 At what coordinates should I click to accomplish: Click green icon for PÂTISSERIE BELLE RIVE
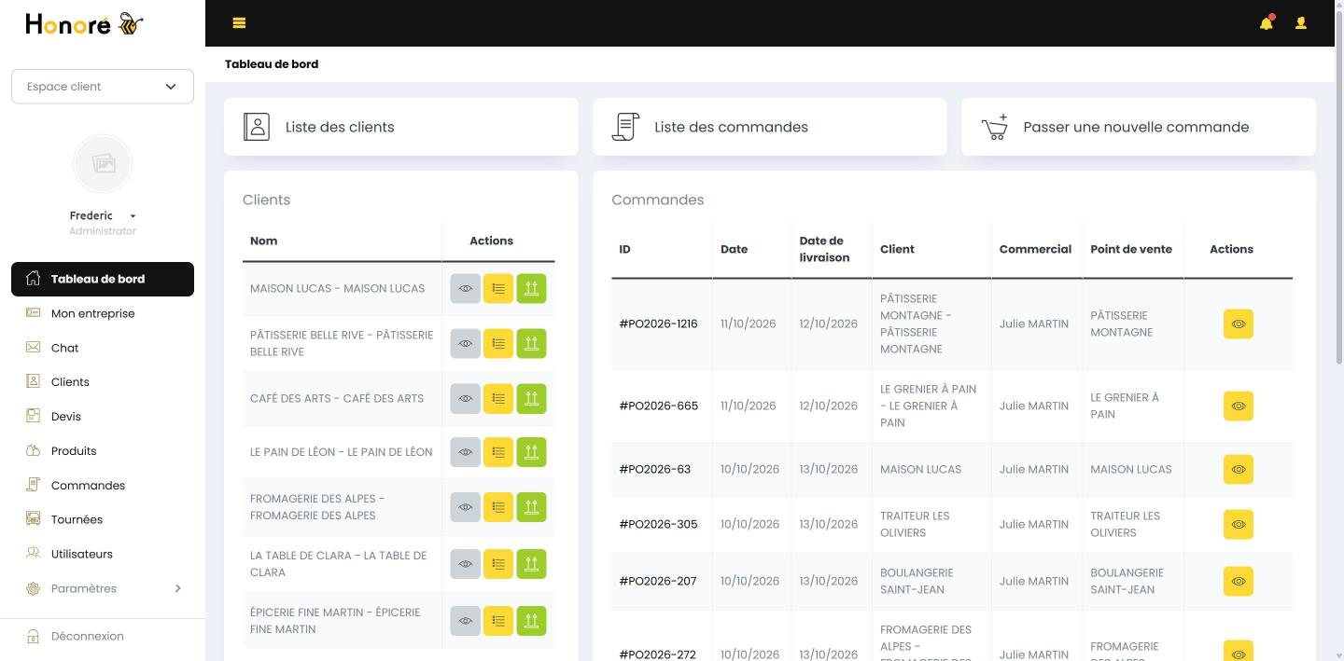[531, 344]
